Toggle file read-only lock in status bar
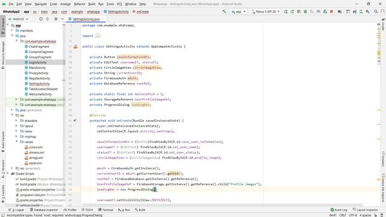 [376, 215]
